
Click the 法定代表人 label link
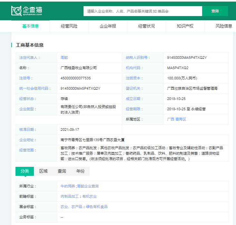28,58
